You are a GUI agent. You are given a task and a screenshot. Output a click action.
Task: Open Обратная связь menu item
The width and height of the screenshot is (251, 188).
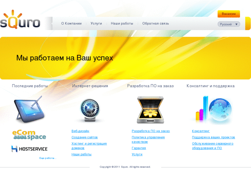pos(156,23)
